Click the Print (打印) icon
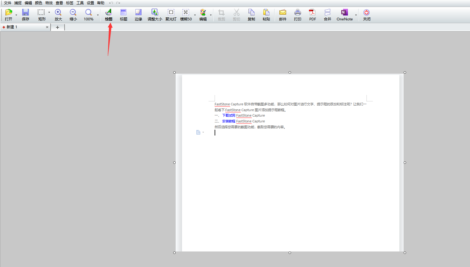The image size is (470, 267). pyautogui.click(x=298, y=12)
